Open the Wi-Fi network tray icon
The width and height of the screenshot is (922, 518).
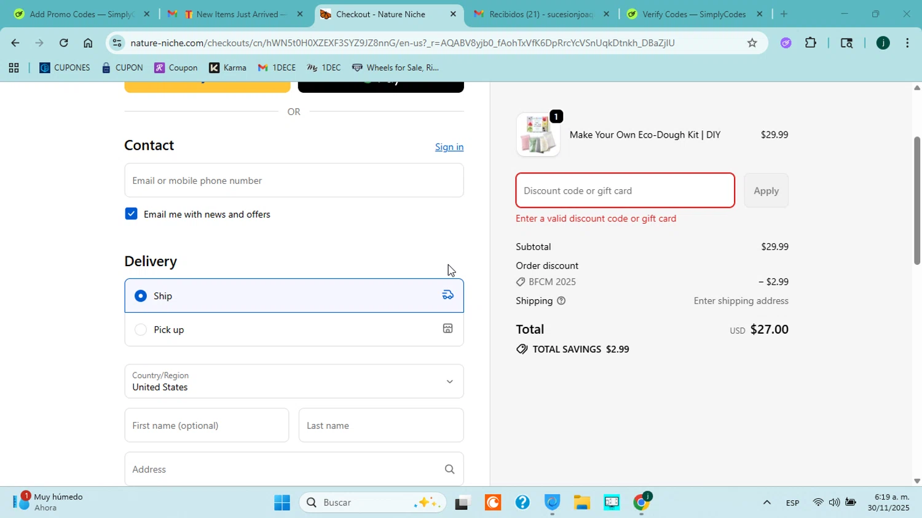818,503
